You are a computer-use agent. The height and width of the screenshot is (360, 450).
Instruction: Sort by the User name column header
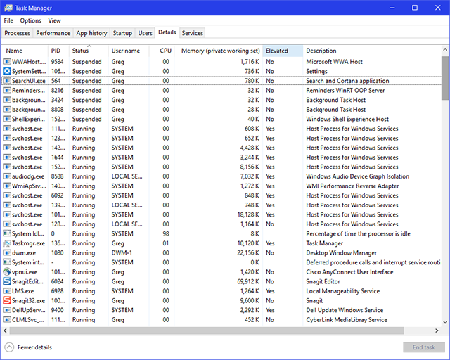129,51
